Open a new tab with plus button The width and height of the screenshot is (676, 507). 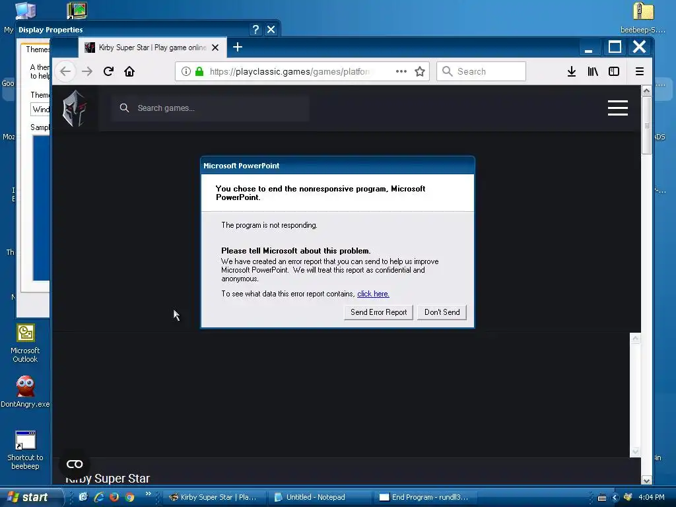pos(238,47)
